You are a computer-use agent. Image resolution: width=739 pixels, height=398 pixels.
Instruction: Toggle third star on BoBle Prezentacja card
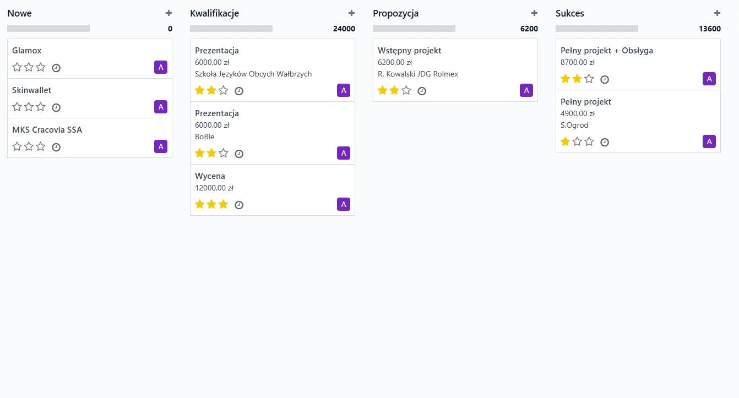(x=224, y=153)
